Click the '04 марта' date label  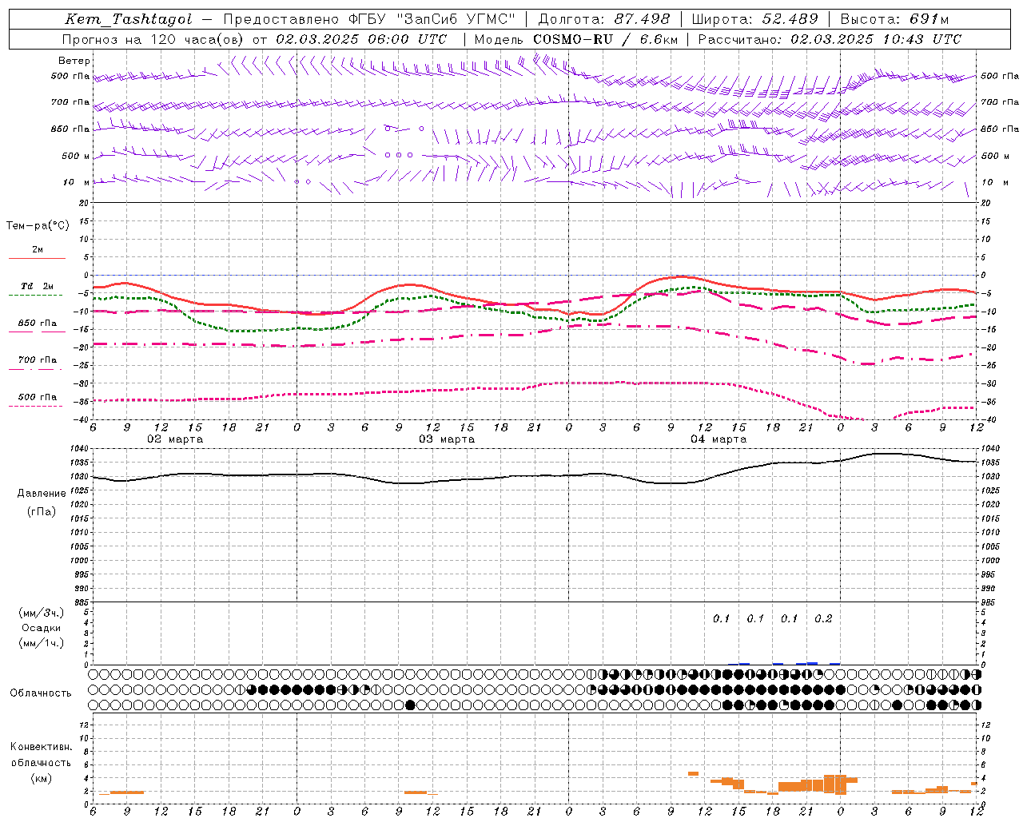click(x=718, y=439)
